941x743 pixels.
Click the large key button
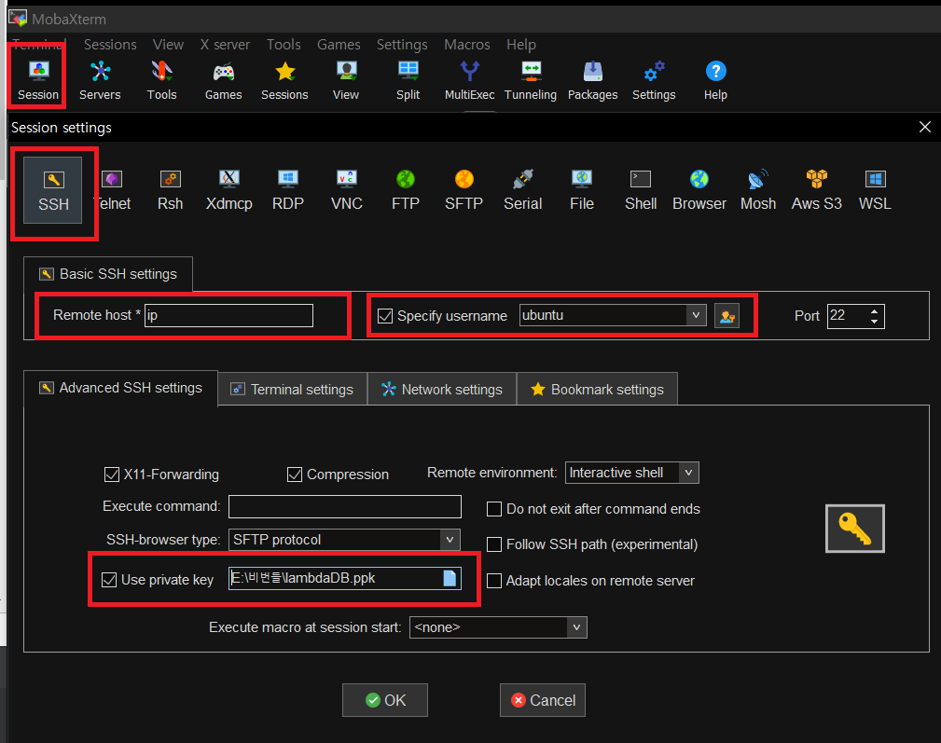854,529
